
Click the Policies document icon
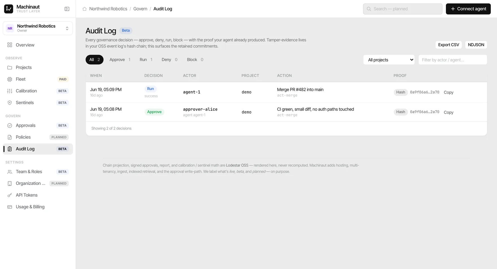(x=10, y=137)
